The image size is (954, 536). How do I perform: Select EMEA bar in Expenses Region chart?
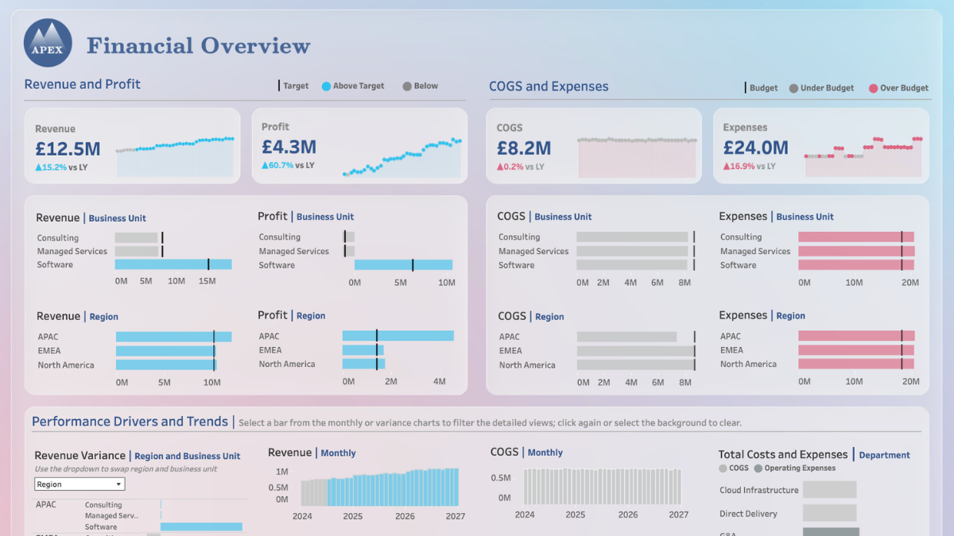[x=856, y=349]
